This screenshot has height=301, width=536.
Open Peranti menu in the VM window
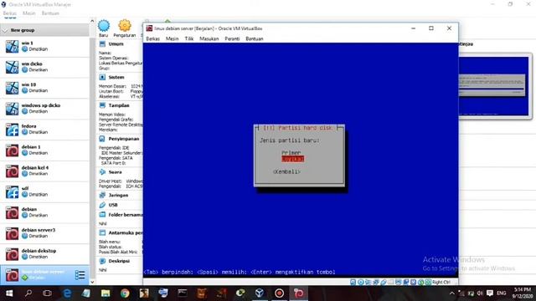coord(232,38)
